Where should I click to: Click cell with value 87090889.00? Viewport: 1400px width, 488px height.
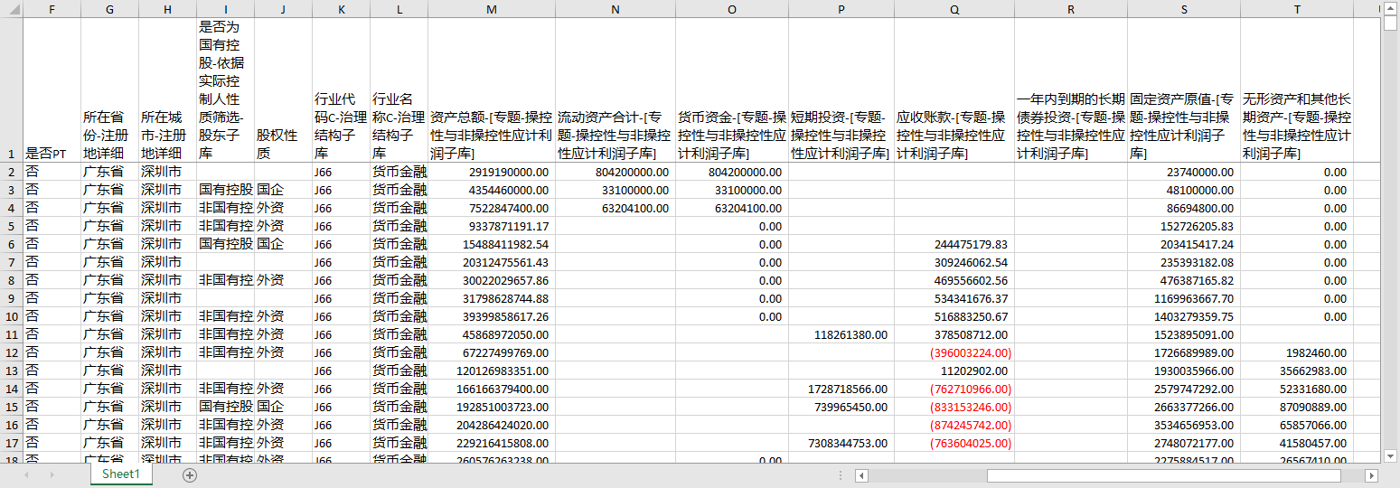point(1297,407)
